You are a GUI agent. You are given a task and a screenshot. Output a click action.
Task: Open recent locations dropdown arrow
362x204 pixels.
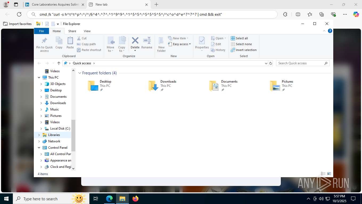click(x=53, y=63)
